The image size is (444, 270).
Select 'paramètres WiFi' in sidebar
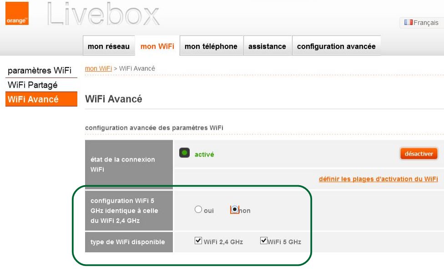[41, 70]
